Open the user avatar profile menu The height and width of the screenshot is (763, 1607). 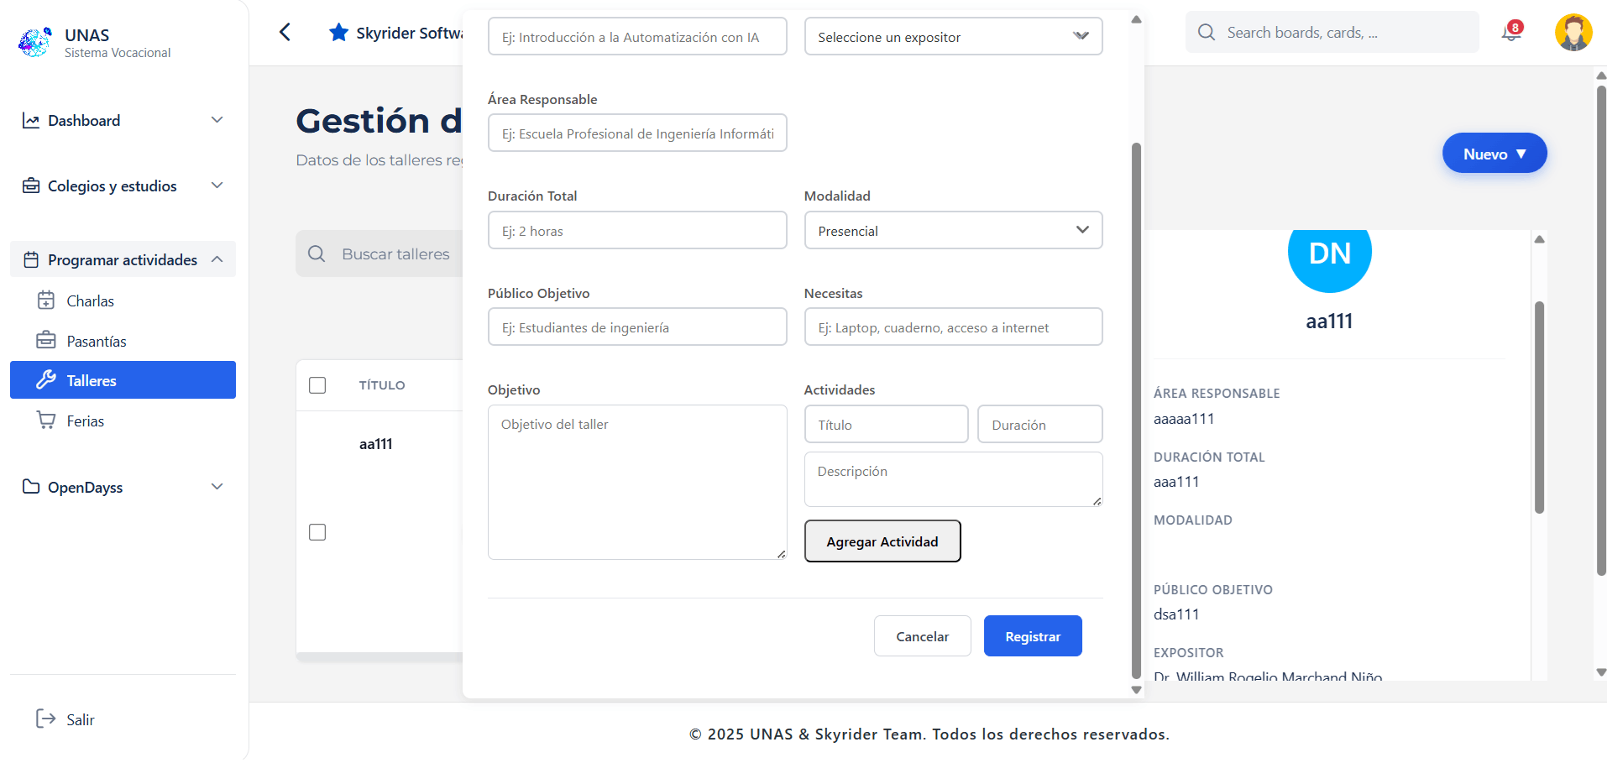pos(1573,33)
